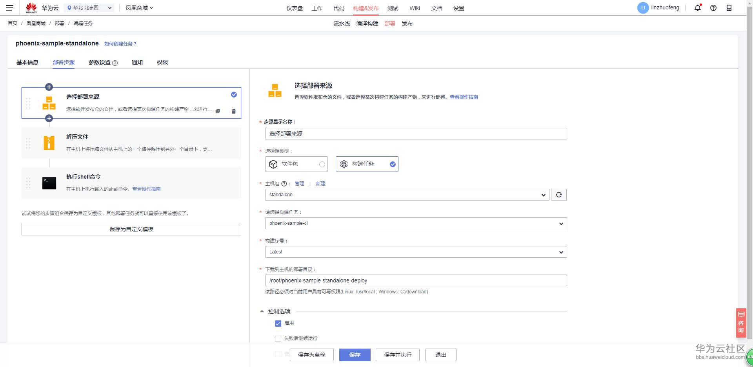
Task: Open the hamburger menu icon
Action: (x=10, y=8)
